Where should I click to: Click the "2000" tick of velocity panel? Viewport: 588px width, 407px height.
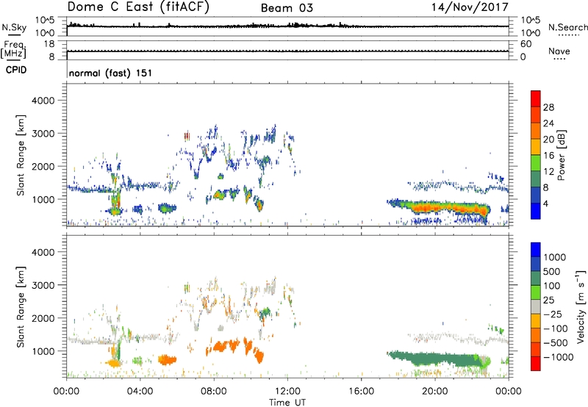(43, 318)
